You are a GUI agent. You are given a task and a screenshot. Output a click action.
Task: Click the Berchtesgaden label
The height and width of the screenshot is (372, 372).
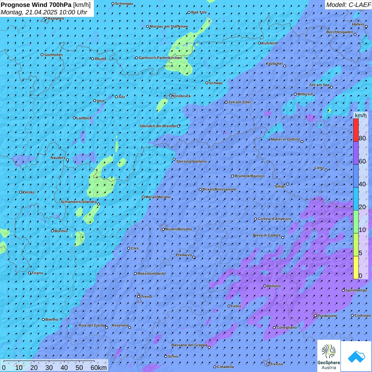(340, 32)
